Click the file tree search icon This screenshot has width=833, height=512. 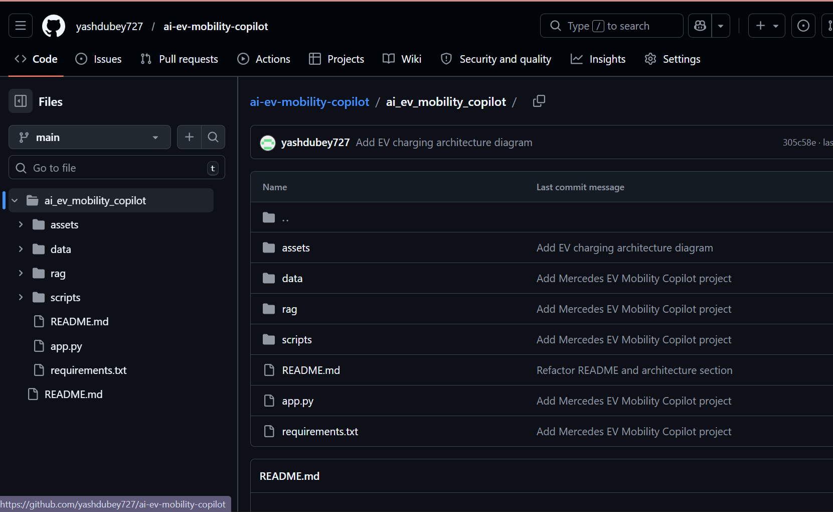tap(213, 137)
